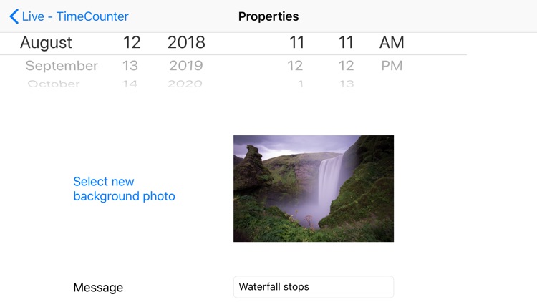This screenshot has height=302, width=537.
Task: Switch time to PM
Action: 392,66
